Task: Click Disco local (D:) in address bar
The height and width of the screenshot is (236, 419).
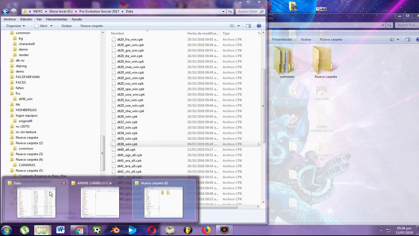Action: pyautogui.click(x=61, y=11)
